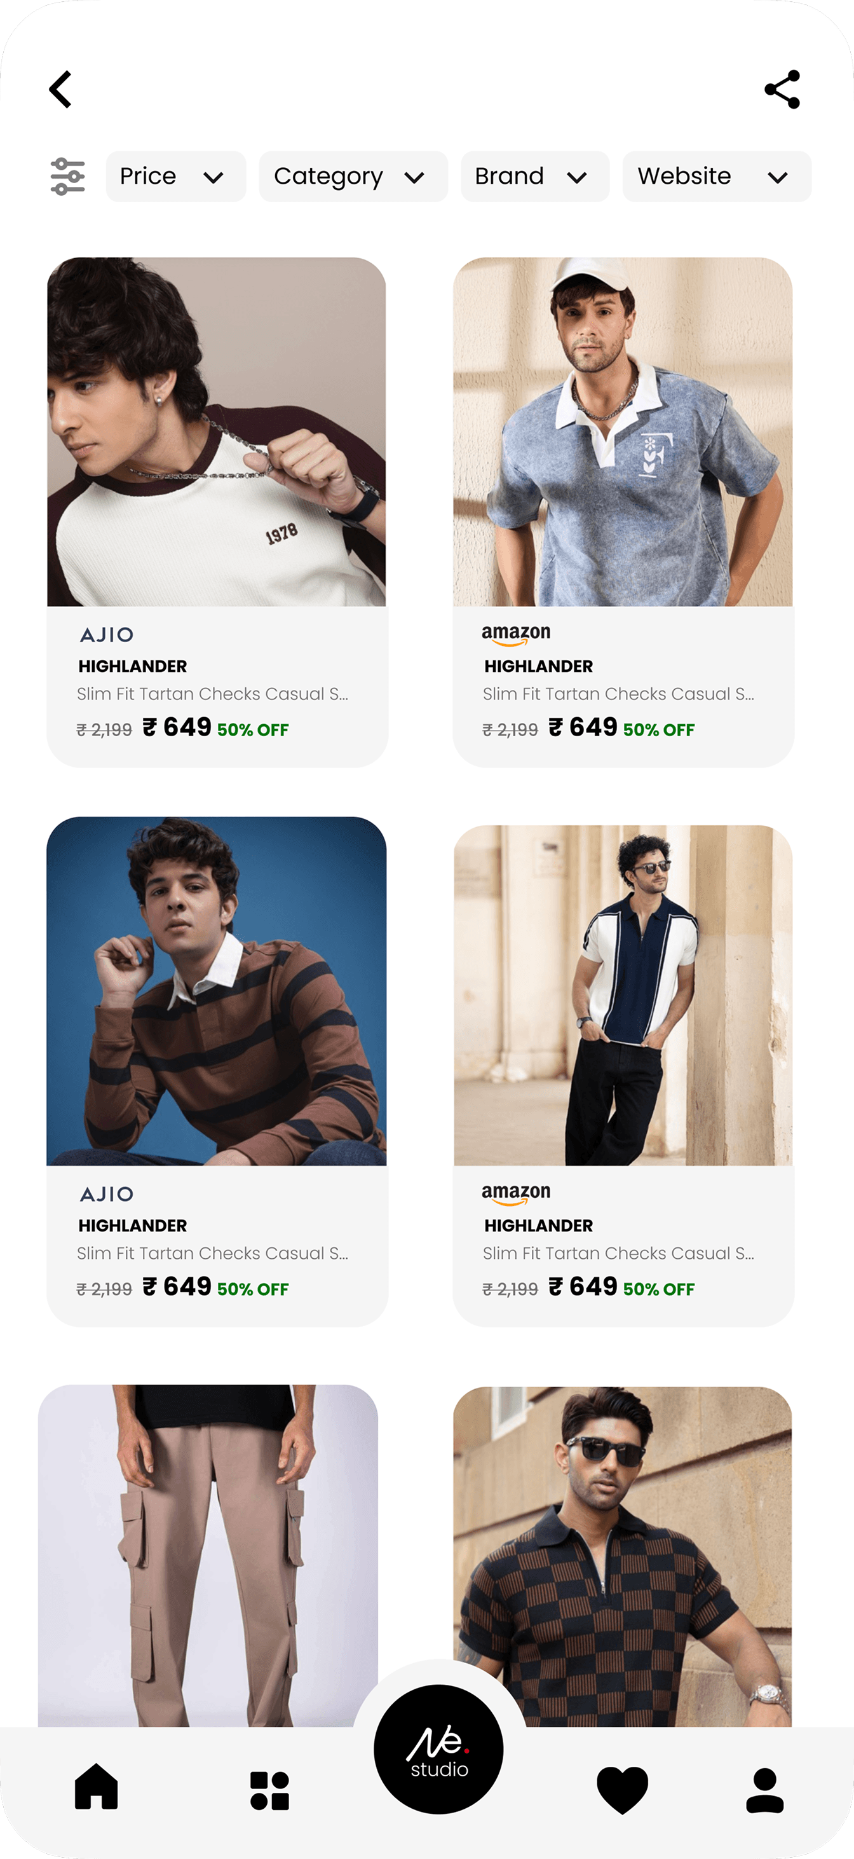Expand the Price filter dropdown

tap(176, 177)
